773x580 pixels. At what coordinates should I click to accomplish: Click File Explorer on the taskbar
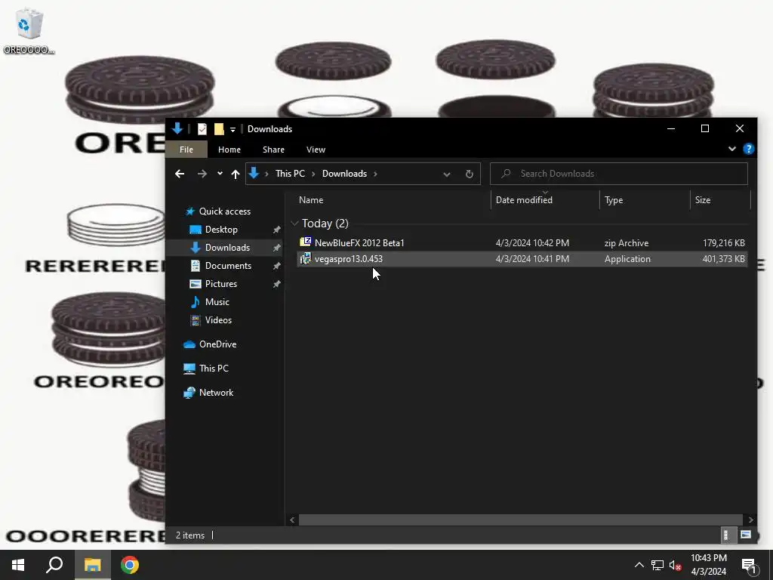(x=92, y=565)
